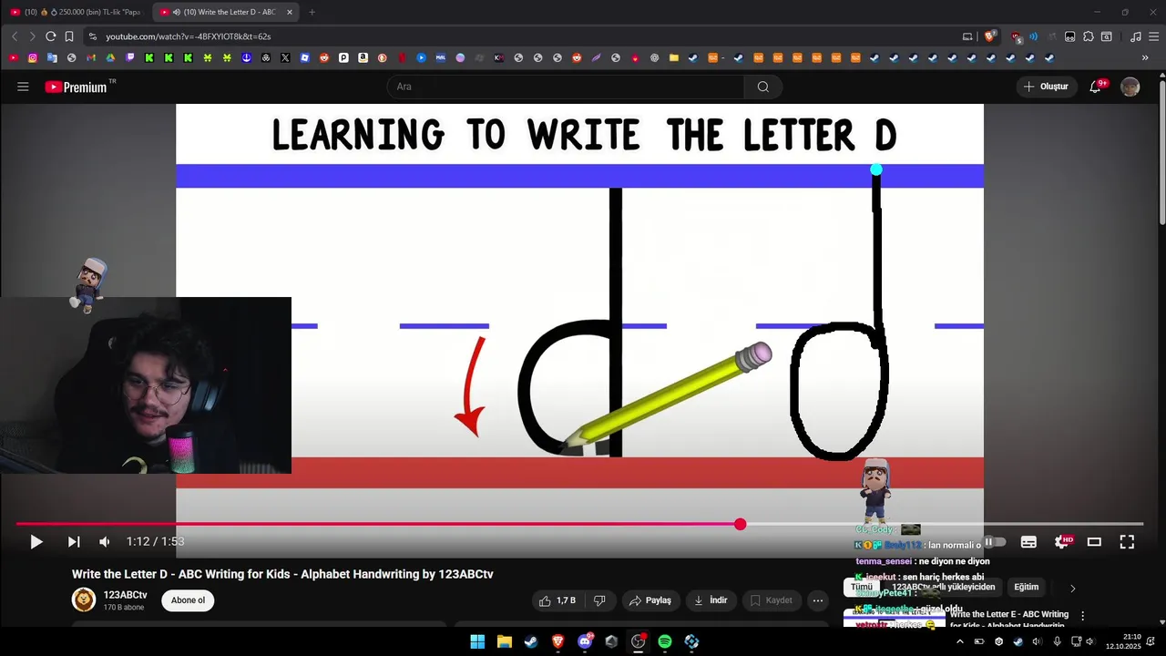This screenshot has height=656, width=1166.
Task: Click the search magnifier button
Action: (x=763, y=87)
